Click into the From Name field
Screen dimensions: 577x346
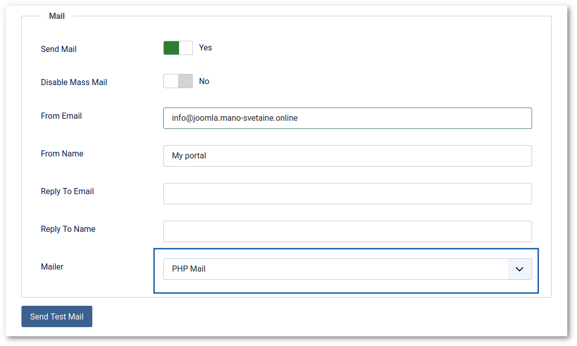pyautogui.click(x=347, y=156)
